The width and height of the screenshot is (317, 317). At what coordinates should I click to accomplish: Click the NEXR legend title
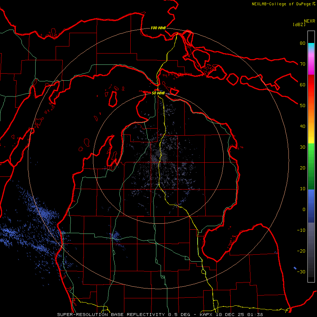tap(310, 21)
